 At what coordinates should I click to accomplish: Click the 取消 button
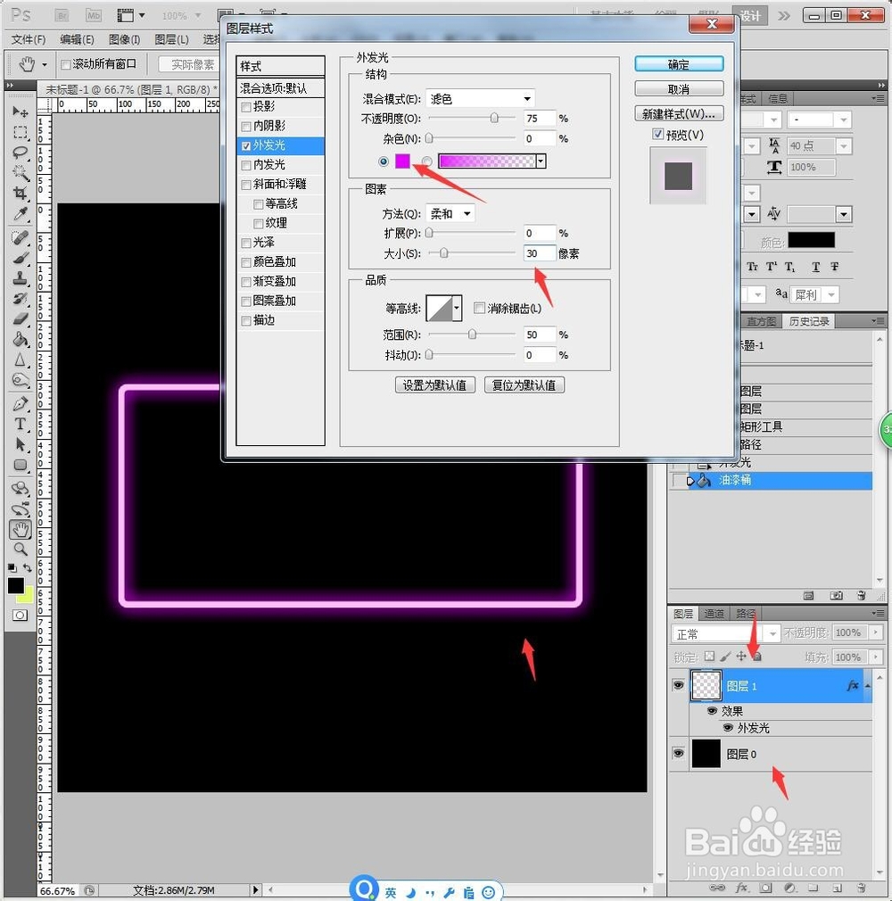click(x=679, y=89)
